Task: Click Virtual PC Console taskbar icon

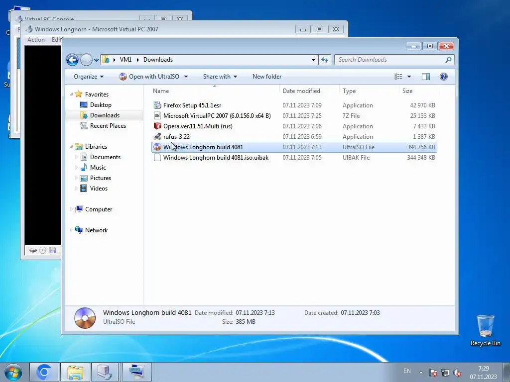Action: point(106,372)
